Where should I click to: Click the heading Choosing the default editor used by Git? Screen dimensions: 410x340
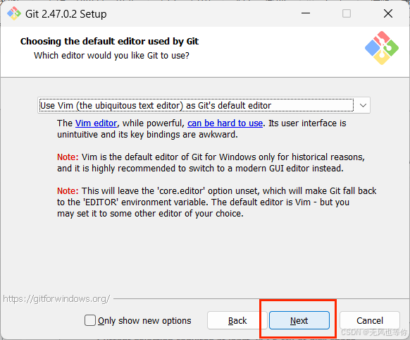tap(110, 42)
